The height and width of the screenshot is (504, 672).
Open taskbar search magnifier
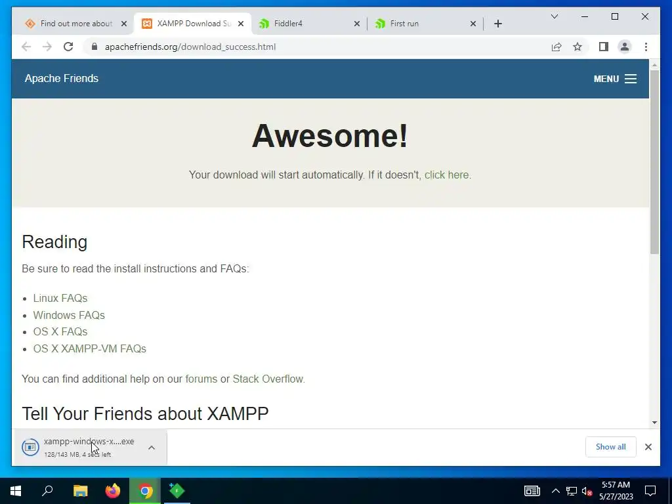pyautogui.click(x=47, y=491)
